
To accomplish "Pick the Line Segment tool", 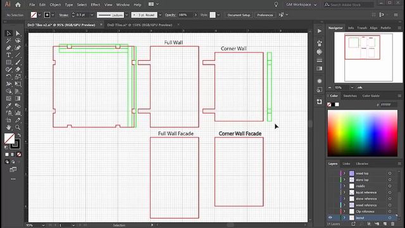I will (x=18, y=55).
